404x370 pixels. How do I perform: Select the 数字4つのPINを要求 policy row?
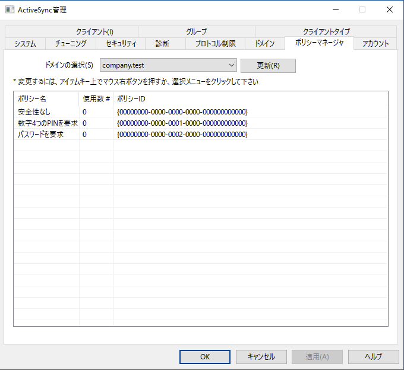pos(48,123)
